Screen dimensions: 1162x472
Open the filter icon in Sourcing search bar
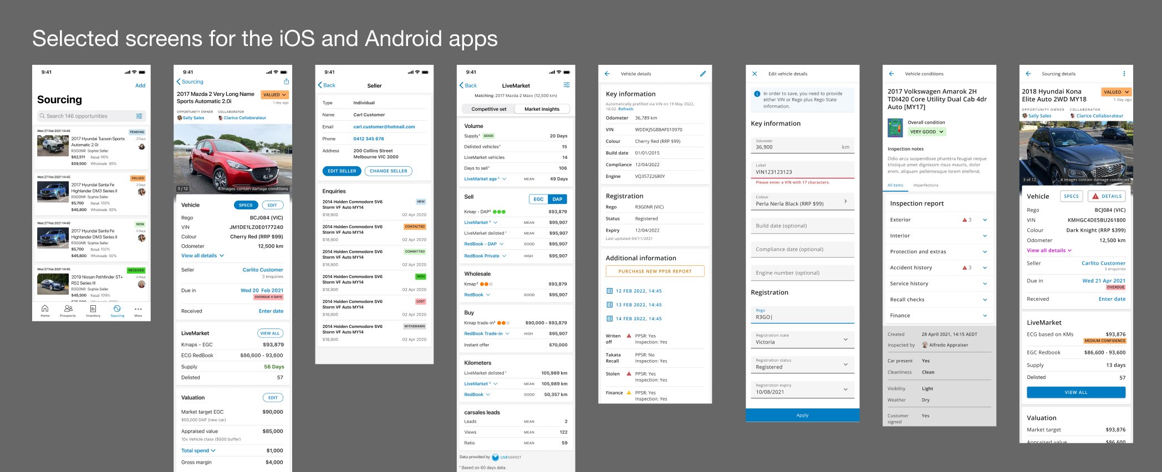coord(139,116)
